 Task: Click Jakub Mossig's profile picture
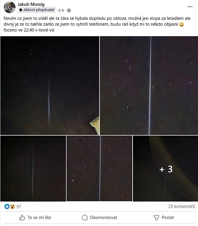click(x=10, y=7)
